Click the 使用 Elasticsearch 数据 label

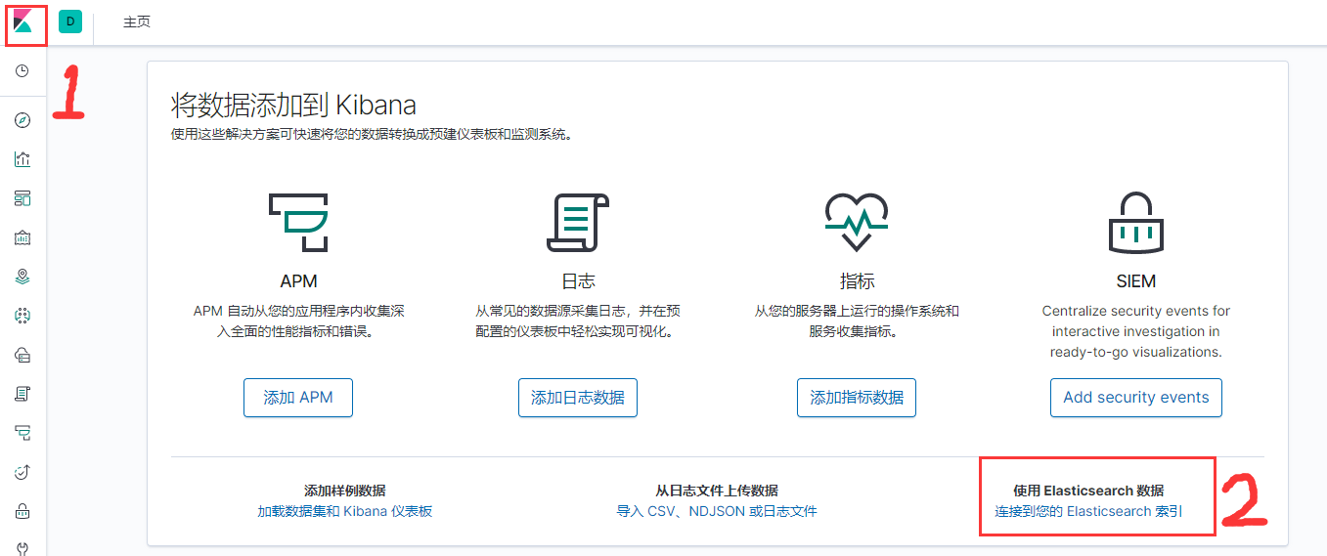point(1089,491)
